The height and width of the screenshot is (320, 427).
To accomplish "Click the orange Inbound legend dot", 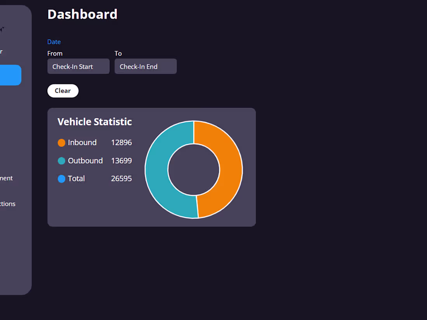I will pyautogui.click(x=62, y=143).
